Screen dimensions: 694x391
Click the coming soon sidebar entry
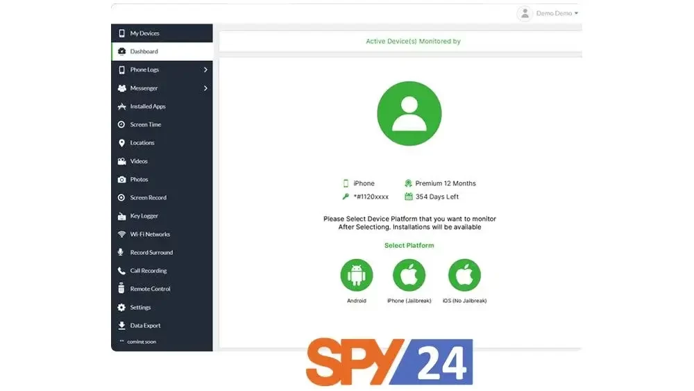[142, 342]
